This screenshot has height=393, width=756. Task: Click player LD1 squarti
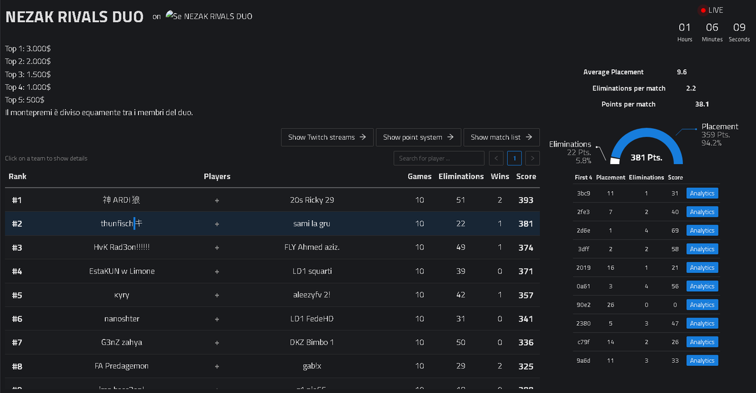[312, 272]
